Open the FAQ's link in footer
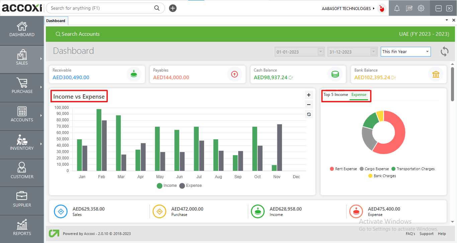The height and width of the screenshot is (243, 457). (x=410, y=234)
